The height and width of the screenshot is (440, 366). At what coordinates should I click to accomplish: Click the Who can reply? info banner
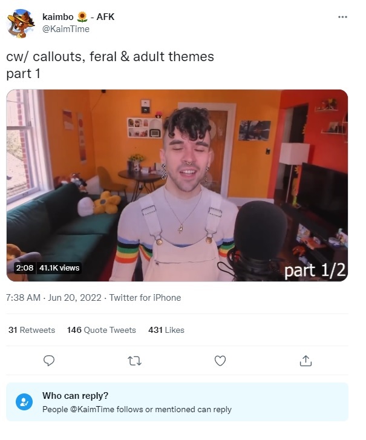pyautogui.click(x=177, y=402)
